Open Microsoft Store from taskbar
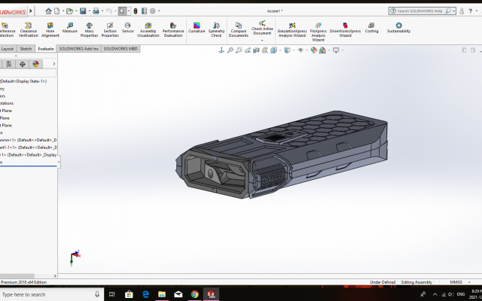Viewport: 482px width, 301px height. click(129, 294)
